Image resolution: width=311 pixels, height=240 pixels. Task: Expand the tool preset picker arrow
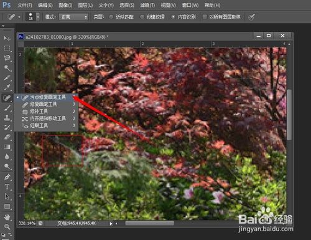click(19, 17)
